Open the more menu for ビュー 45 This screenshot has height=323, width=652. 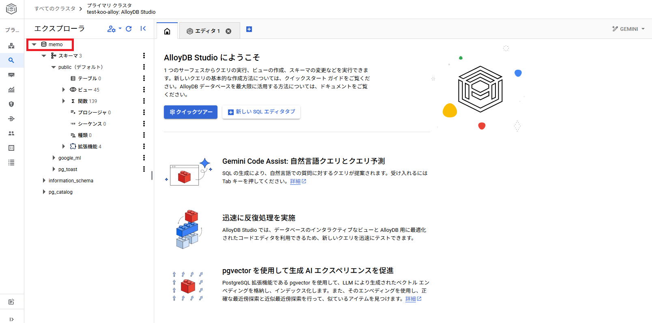click(x=144, y=90)
